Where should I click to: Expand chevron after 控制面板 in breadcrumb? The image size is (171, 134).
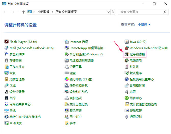[52, 12]
